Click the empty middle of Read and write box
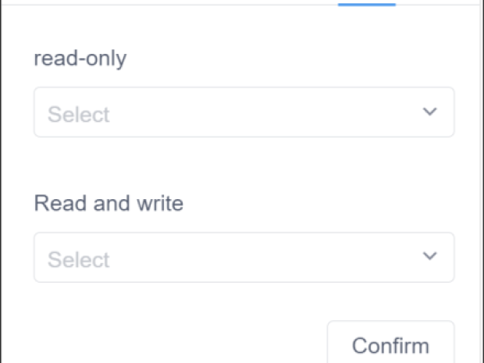Image resolution: width=484 pixels, height=363 pixels. pyautogui.click(x=258, y=258)
